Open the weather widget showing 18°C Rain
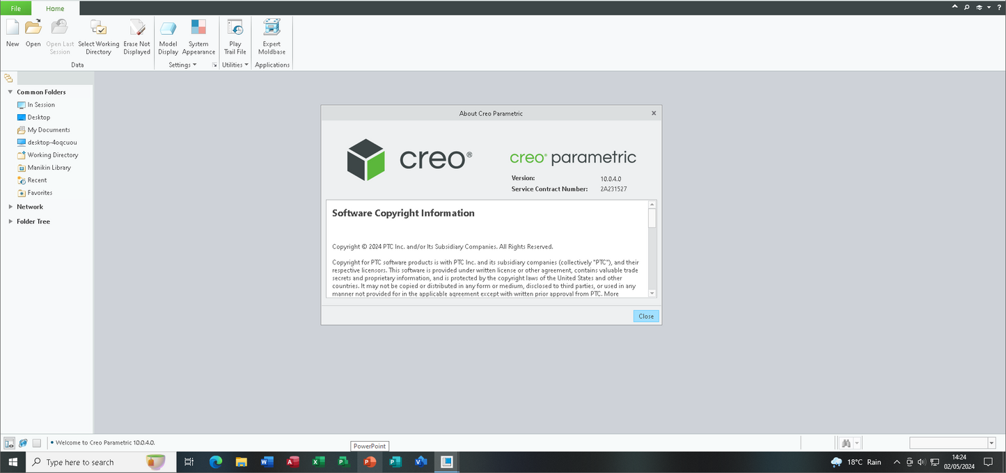Screen dimensions: 1006x473 tap(856, 462)
